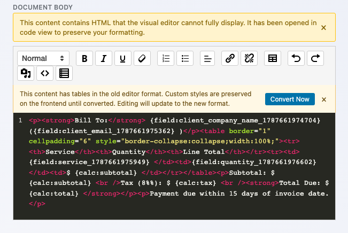
Task: Insert an ordered numbered list
Action: [x=166, y=58]
